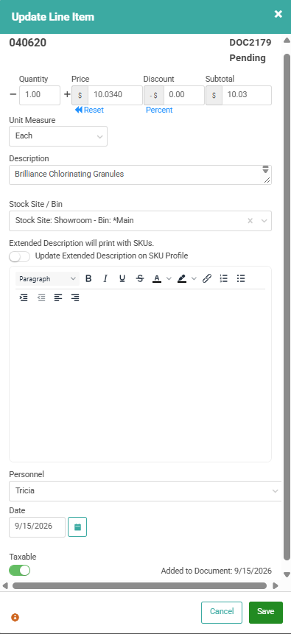Increase quantity with the plus icon

(x=67, y=94)
